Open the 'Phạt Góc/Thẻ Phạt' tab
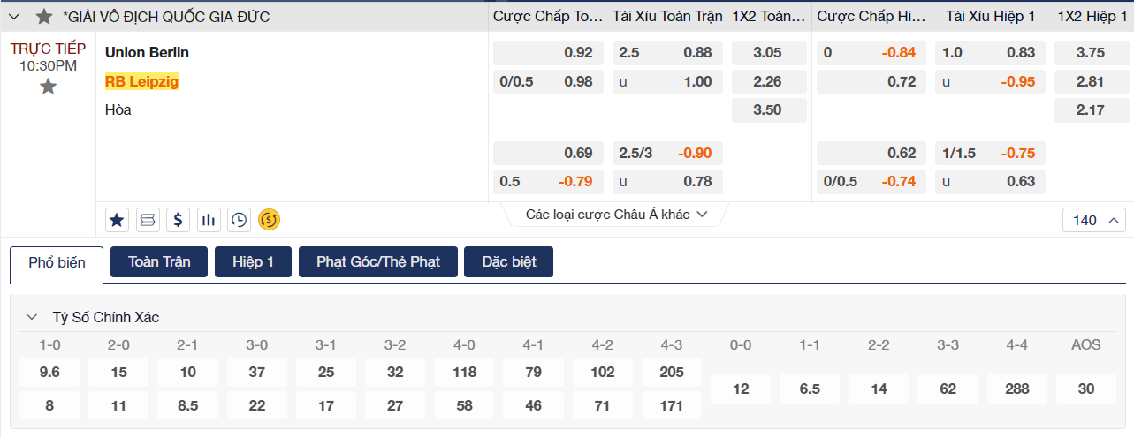The image size is (1134, 438). [378, 262]
